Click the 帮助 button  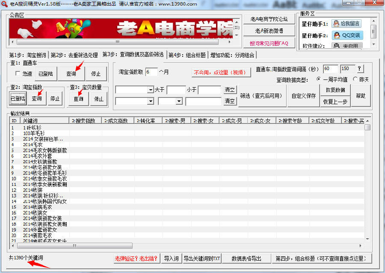[361, 96]
